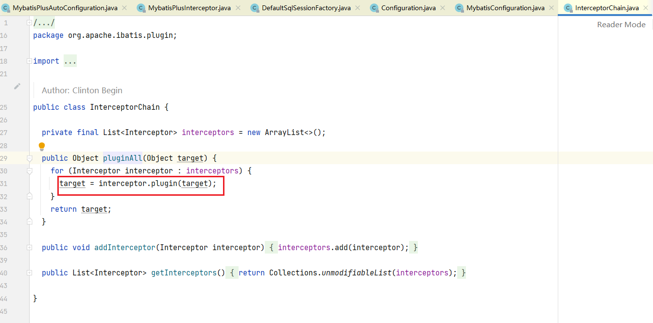Expand the getInterceptors method fold marker

pyautogui.click(x=30, y=273)
